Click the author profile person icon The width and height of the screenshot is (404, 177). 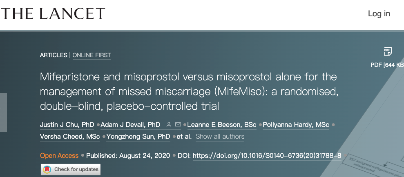[169, 125]
